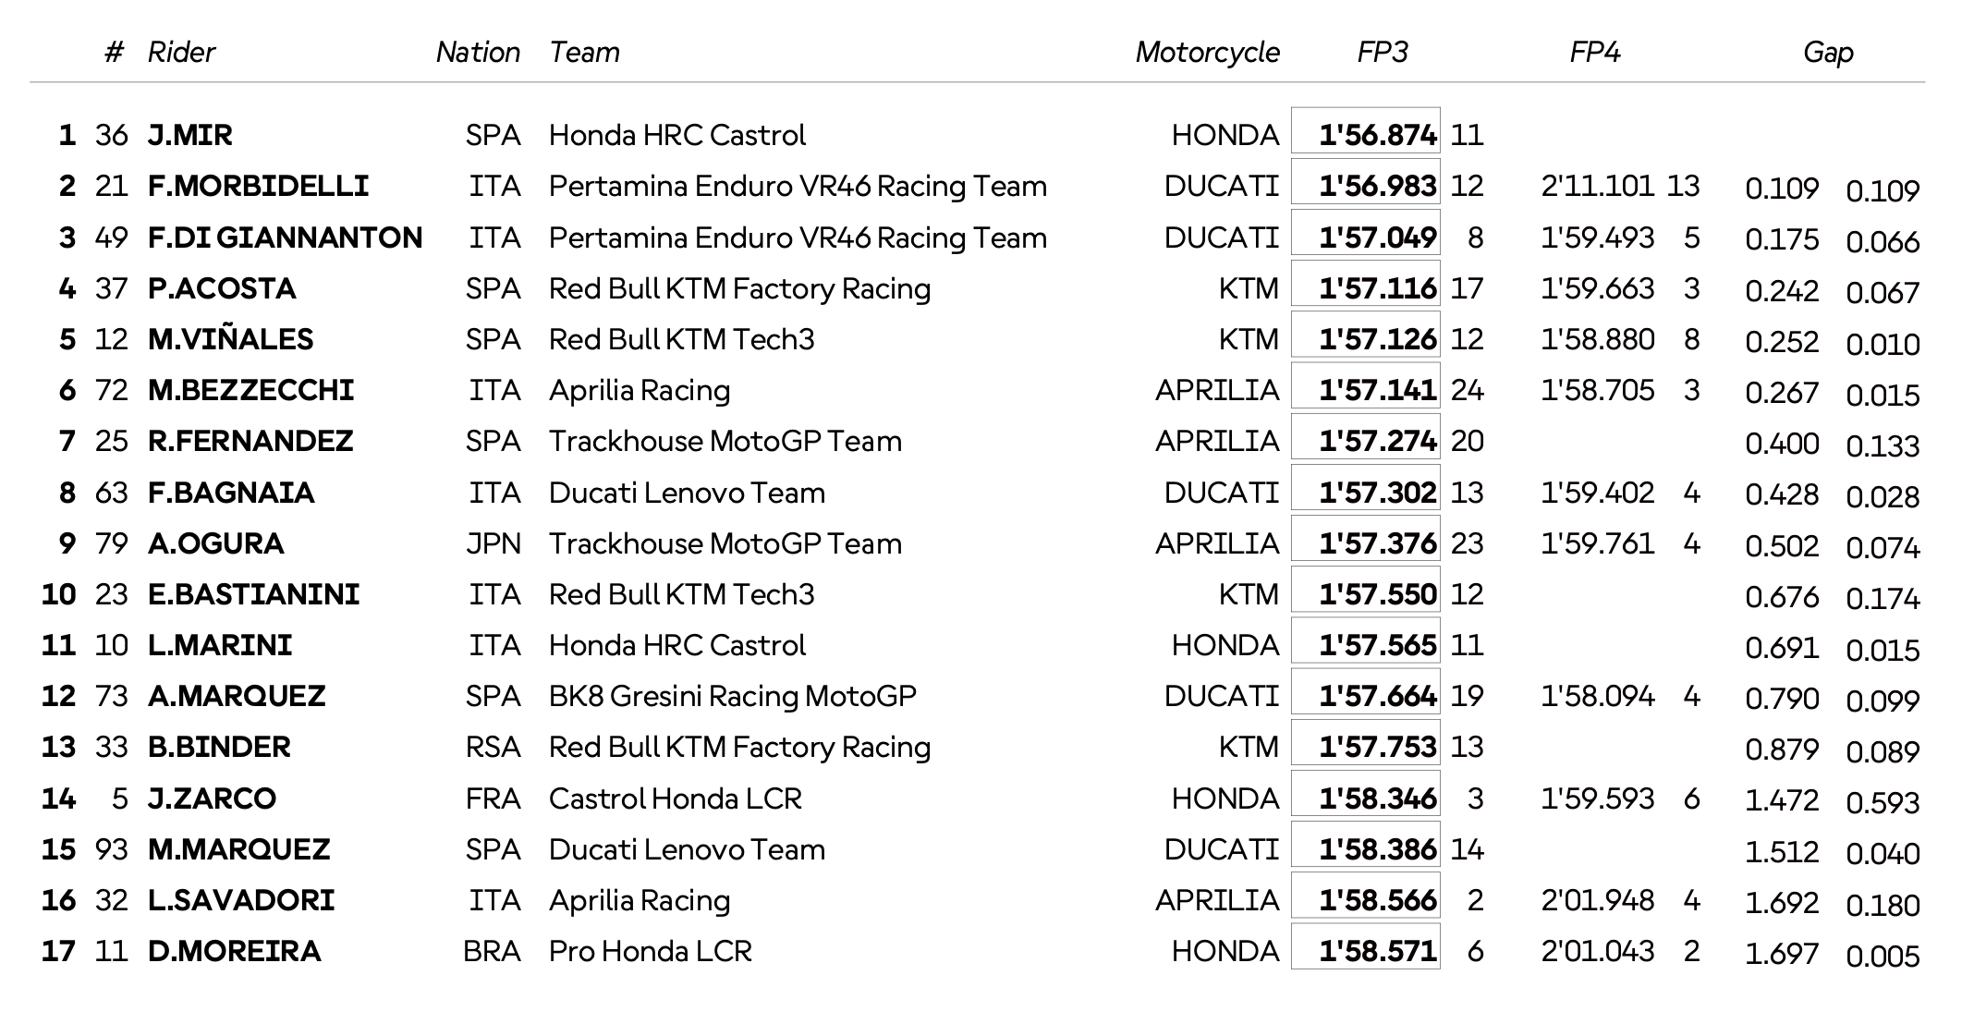Click the Team column header
Viewport: 1974px width, 1024px height.
tap(584, 53)
